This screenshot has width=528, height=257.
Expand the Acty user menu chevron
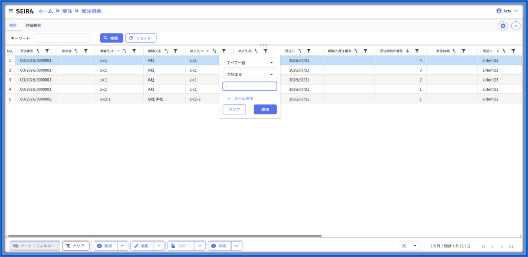(x=516, y=11)
